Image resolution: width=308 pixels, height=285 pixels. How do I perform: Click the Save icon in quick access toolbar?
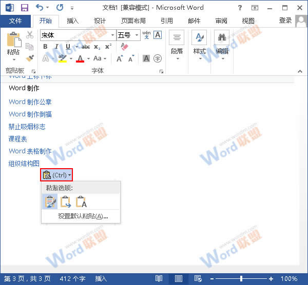coord(25,8)
